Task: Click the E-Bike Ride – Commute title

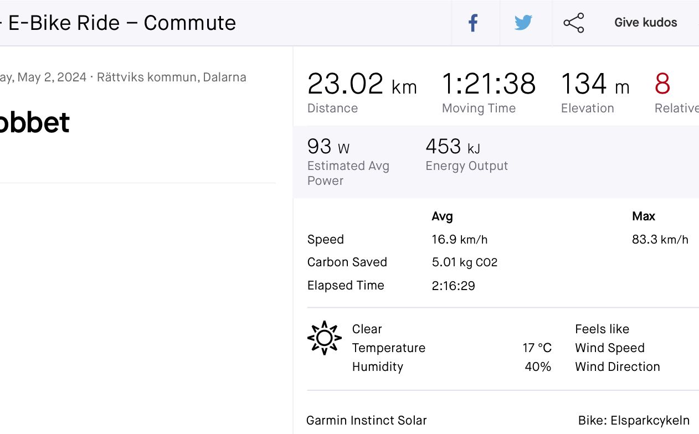Action: (x=122, y=23)
